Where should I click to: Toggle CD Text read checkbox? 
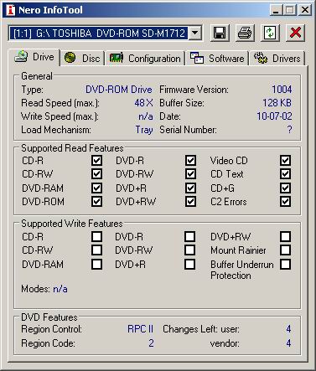[x=285, y=174]
